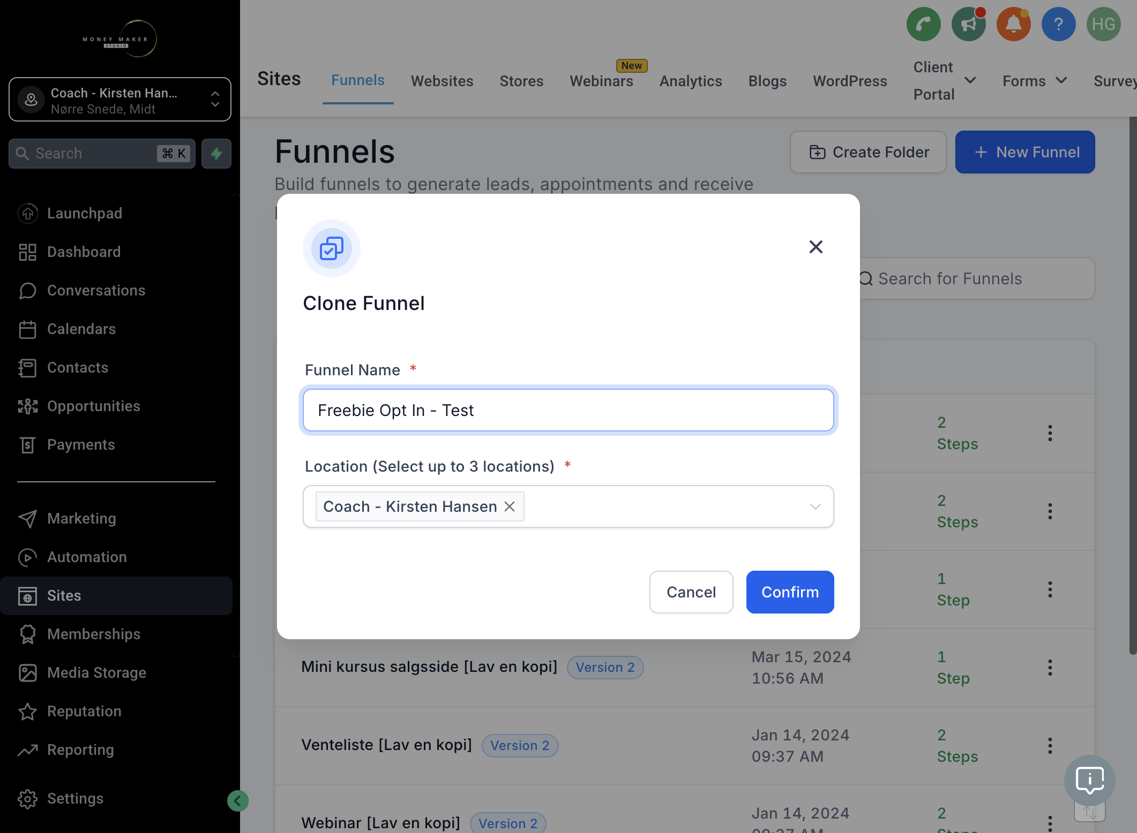Click the green lightning quick actions icon
The height and width of the screenshot is (833, 1137).
[216, 154]
